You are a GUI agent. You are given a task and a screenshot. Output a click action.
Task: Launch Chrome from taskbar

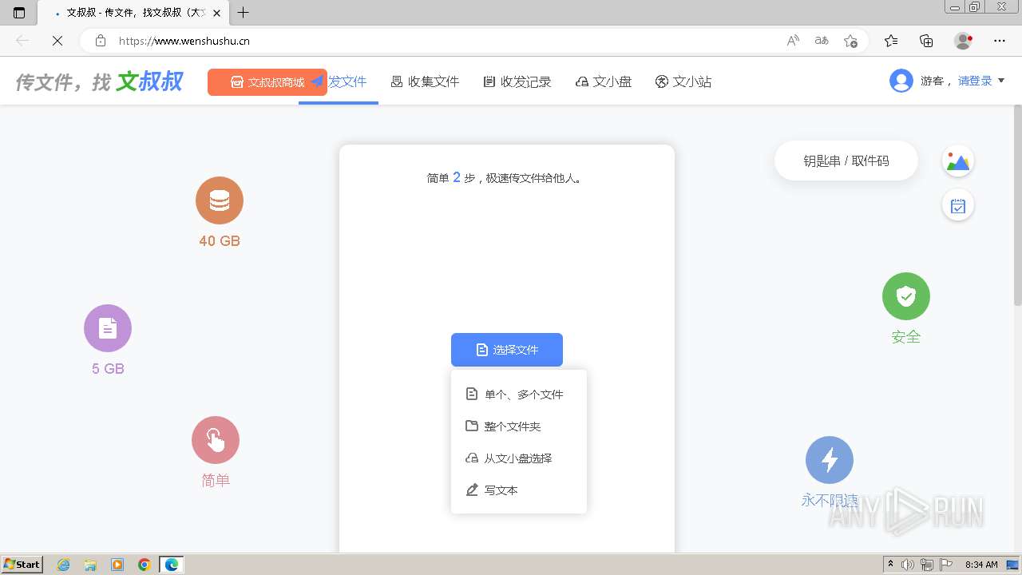tap(144, 565)
